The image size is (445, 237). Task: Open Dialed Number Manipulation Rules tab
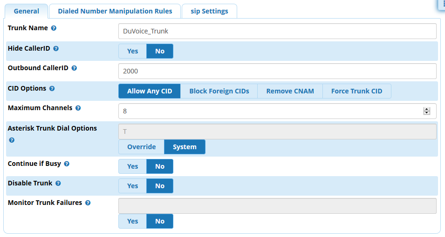[115, 11]
